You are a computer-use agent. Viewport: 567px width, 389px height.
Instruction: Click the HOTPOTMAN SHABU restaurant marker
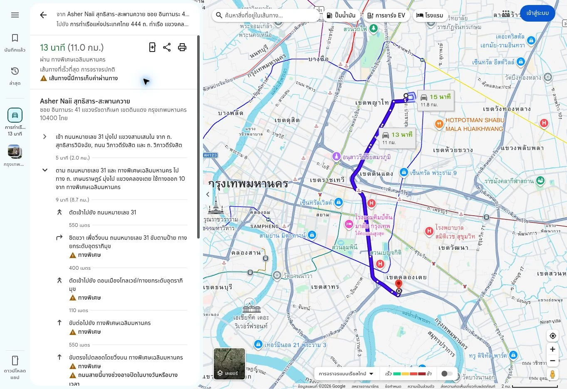[439, 124]
